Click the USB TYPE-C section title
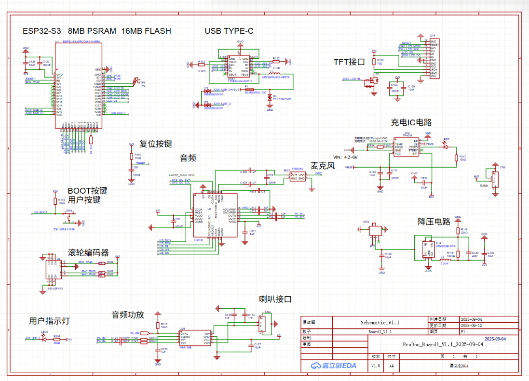Image resolution: width=529 pixels, height=381 pixels. [x=229, y=31]
